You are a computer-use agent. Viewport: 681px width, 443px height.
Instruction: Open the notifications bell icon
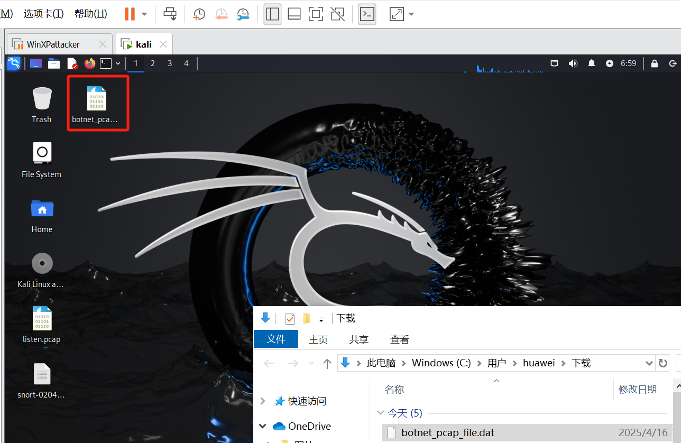(592, 63)
